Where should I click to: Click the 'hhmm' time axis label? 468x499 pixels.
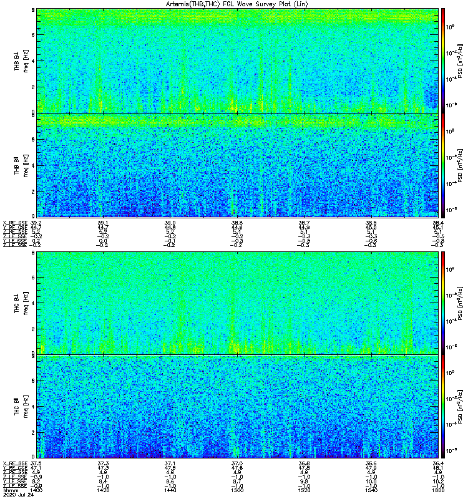tap(10, 490)
